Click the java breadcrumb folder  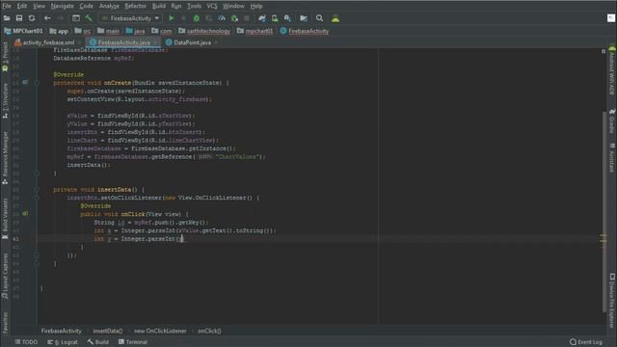135,31
